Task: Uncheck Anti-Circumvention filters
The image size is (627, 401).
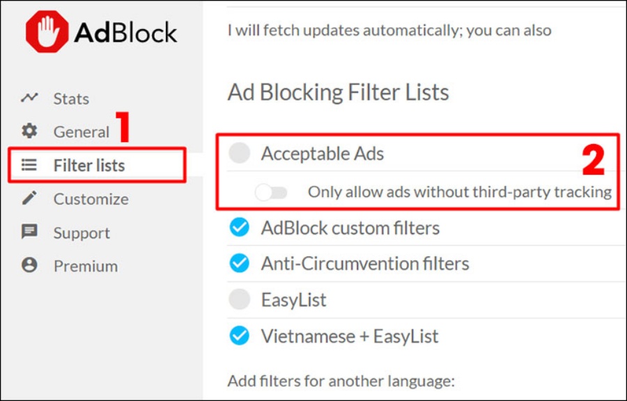Action: [x=240, y=263]
